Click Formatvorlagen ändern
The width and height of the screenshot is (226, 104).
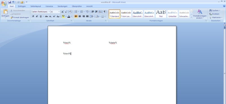point(200,14)
